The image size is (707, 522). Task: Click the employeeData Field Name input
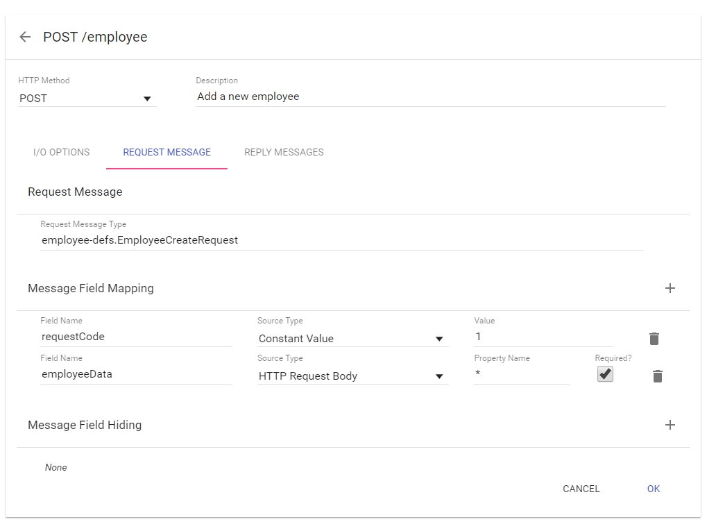[x=136, y=375]
